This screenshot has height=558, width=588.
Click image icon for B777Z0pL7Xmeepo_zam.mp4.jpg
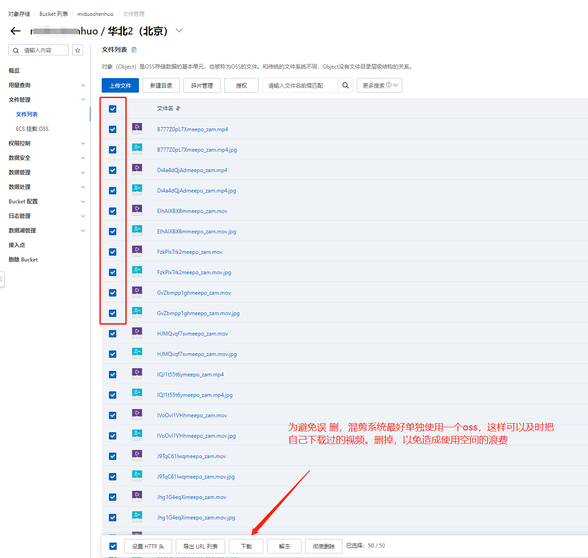(137, 148)
